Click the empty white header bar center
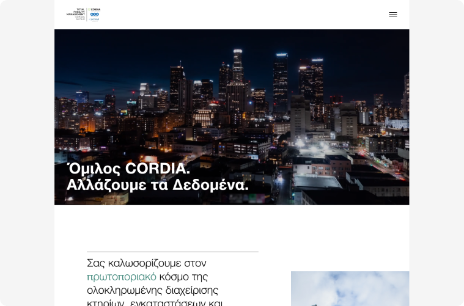464x306 pixels. tap(245, 14)
